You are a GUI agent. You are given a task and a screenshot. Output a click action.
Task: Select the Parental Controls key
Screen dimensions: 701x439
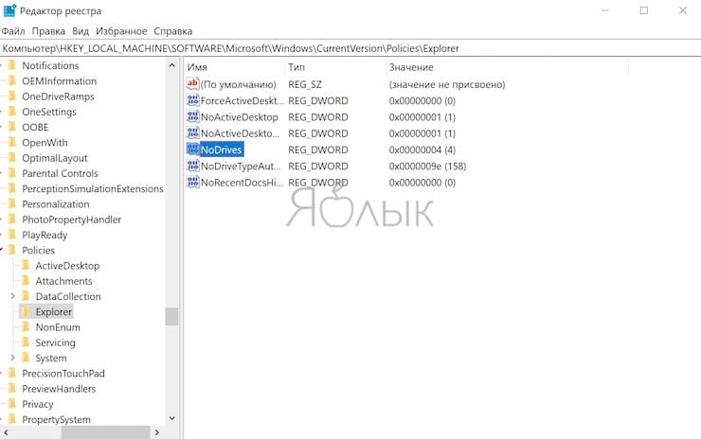click(x=60, y=173)
